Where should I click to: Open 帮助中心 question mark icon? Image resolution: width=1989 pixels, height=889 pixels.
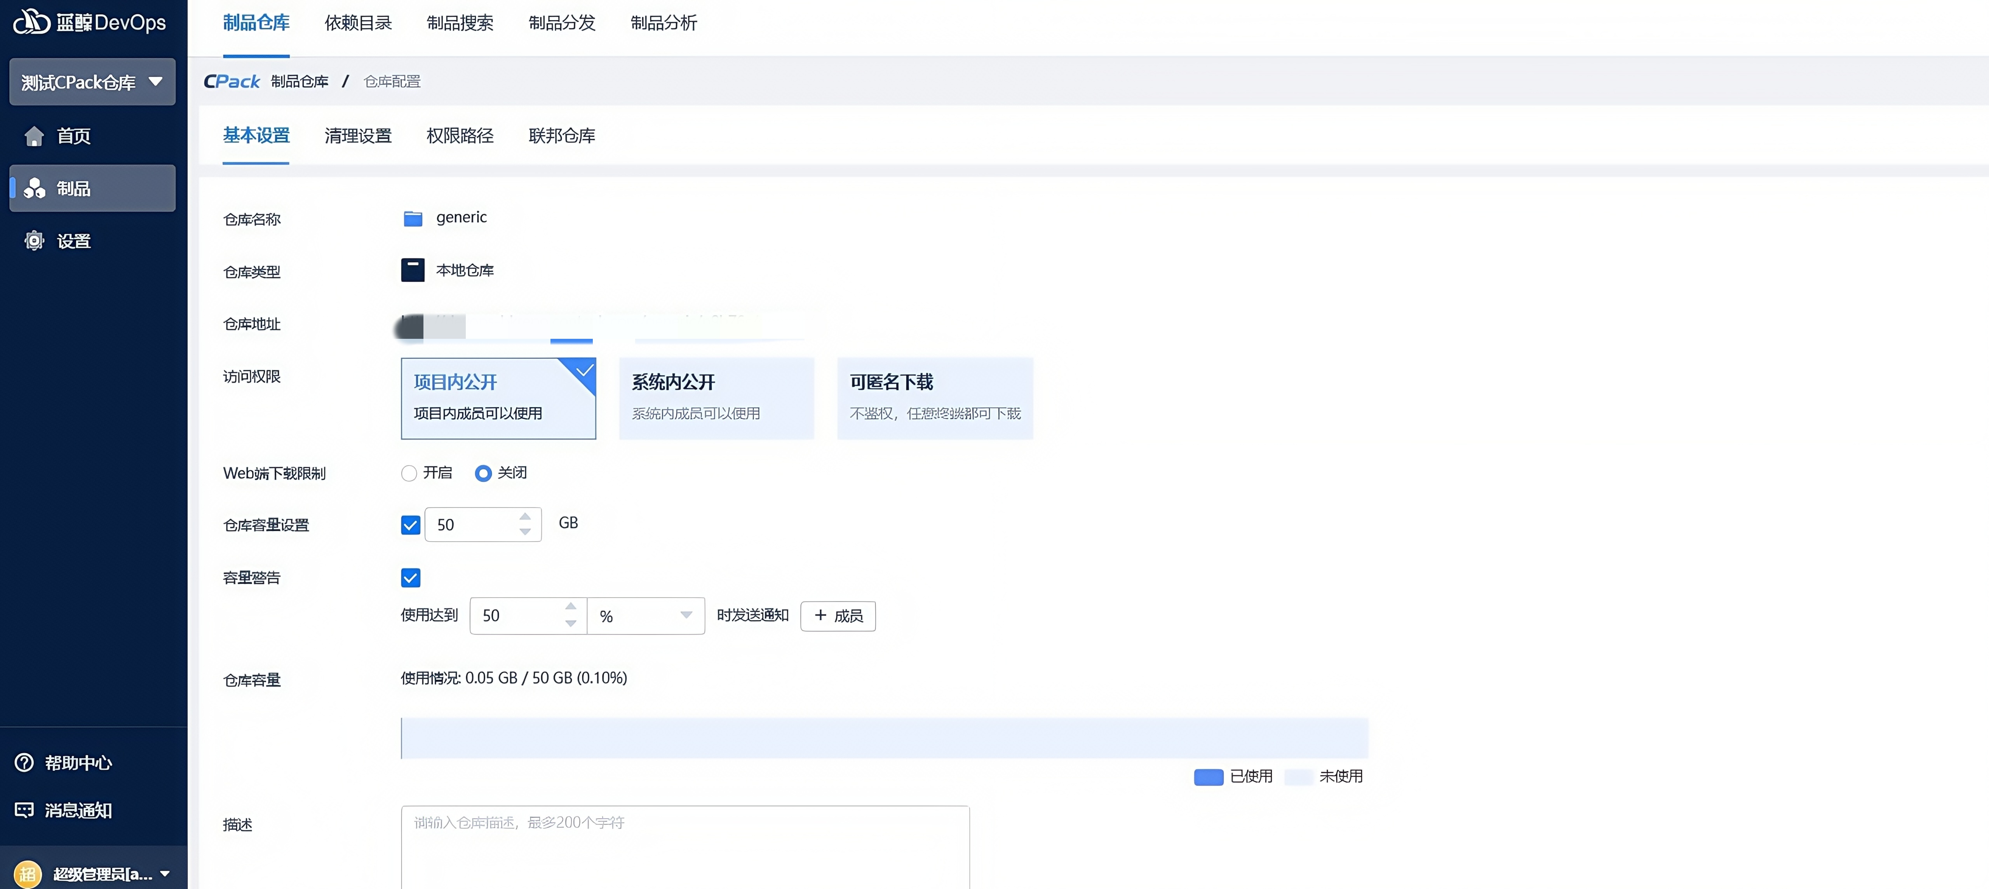[25, 762]
